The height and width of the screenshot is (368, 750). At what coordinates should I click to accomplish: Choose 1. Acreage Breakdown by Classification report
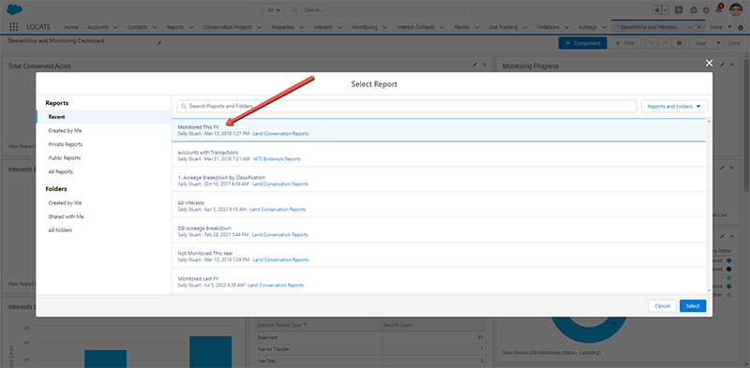click(x=439, y=180)
